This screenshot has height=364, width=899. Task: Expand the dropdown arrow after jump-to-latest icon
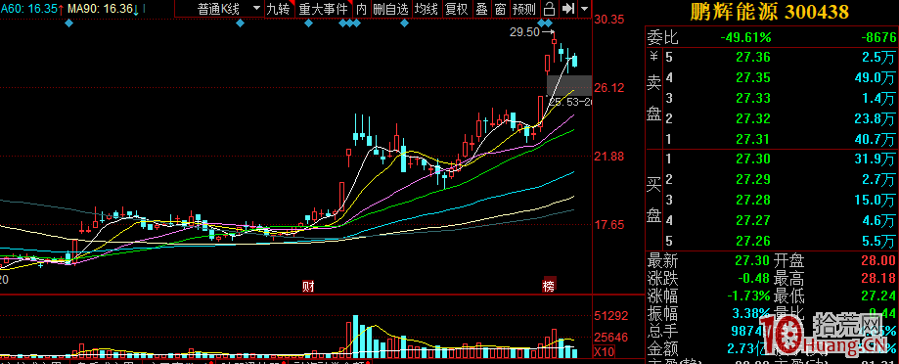point(584,9)
